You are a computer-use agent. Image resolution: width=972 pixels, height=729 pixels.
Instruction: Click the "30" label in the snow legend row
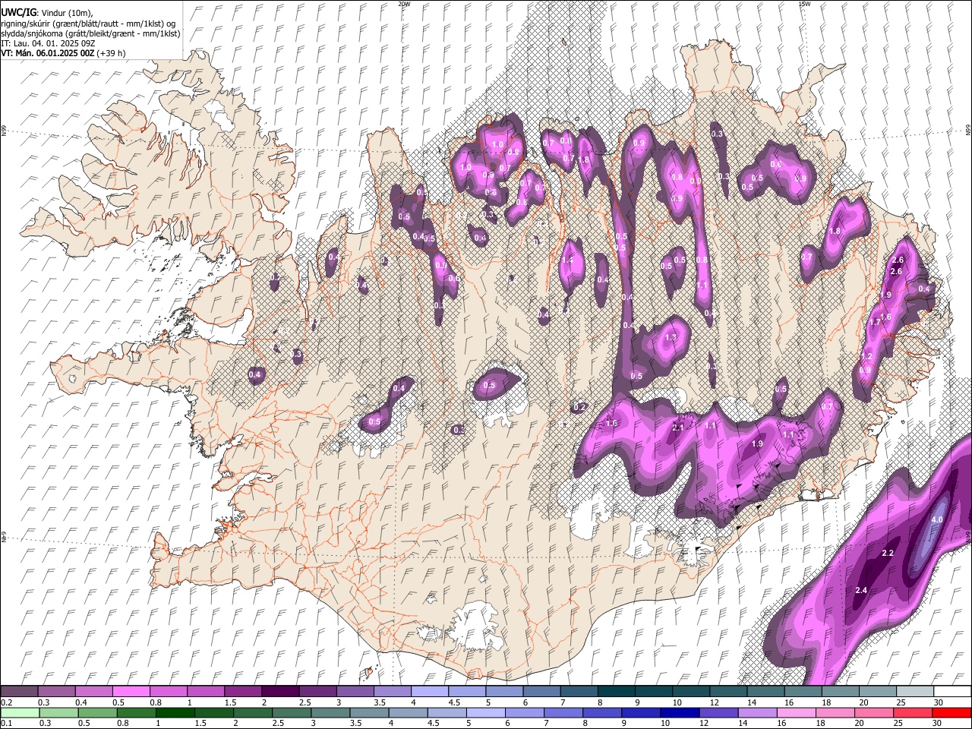pos(939,702)
